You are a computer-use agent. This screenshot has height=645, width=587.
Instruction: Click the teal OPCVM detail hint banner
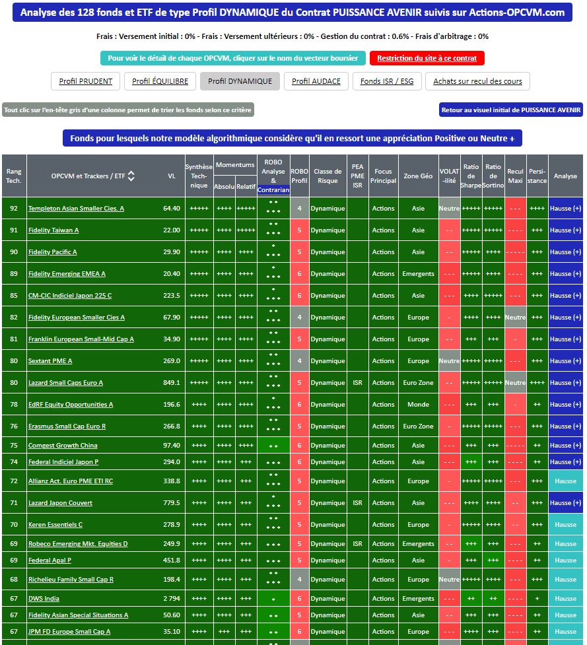233,58
